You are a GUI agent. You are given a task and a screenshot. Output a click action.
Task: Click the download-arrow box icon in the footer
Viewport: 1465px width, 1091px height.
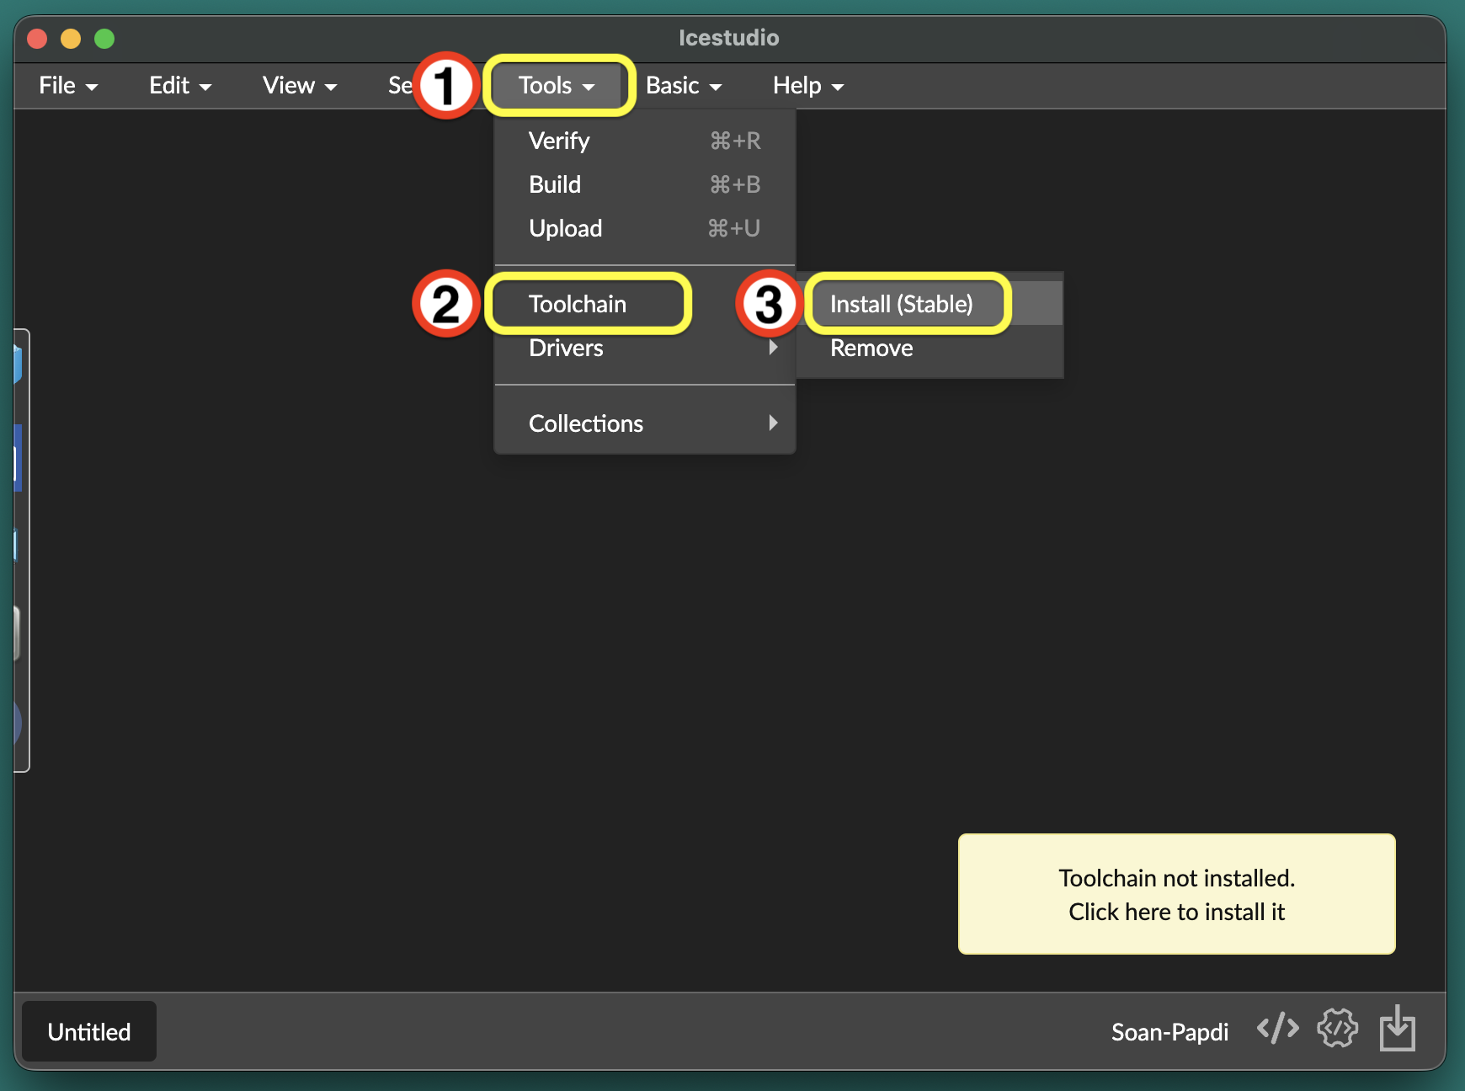1398,1028
